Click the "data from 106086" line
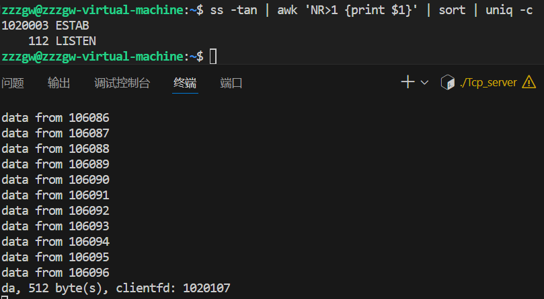 coord(55,118)
